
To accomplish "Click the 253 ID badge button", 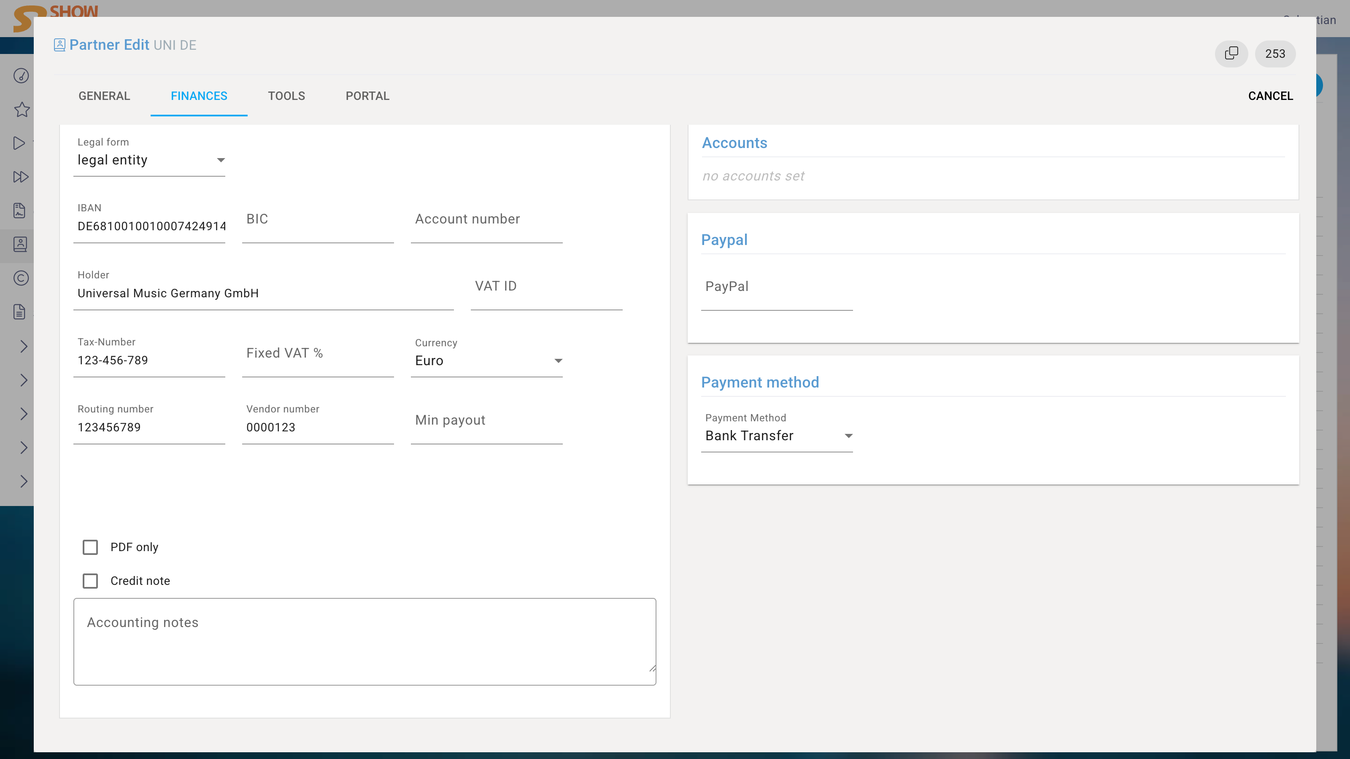I will click(1274, 54).
